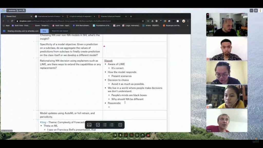The image size is (263, 148).
Task: Open the participants count icon in room badge
Action: (x=24, y=10)
